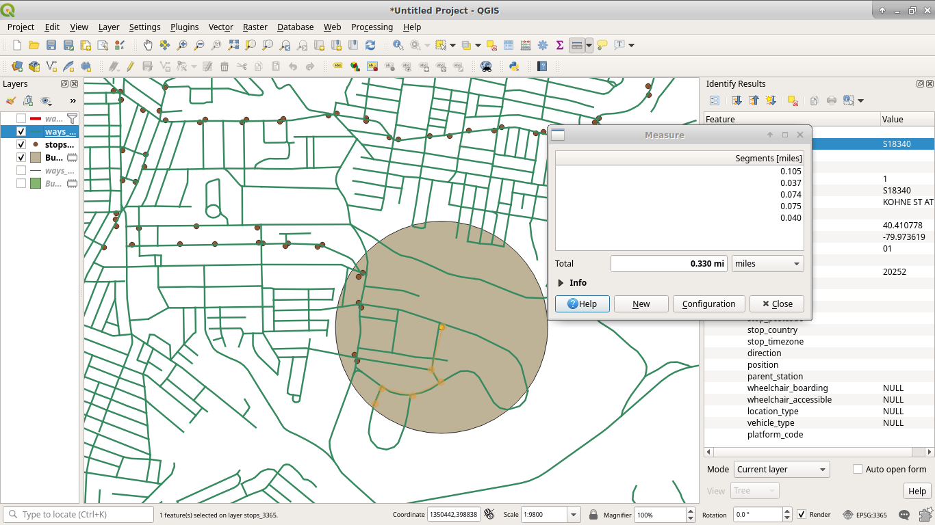Open the attribute table icon

509,45
